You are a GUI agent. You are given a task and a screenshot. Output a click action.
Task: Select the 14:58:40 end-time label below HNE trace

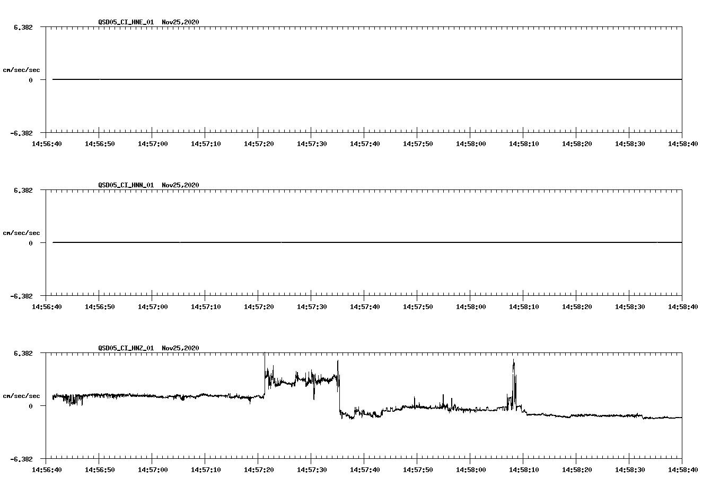(x=684, y=142)
